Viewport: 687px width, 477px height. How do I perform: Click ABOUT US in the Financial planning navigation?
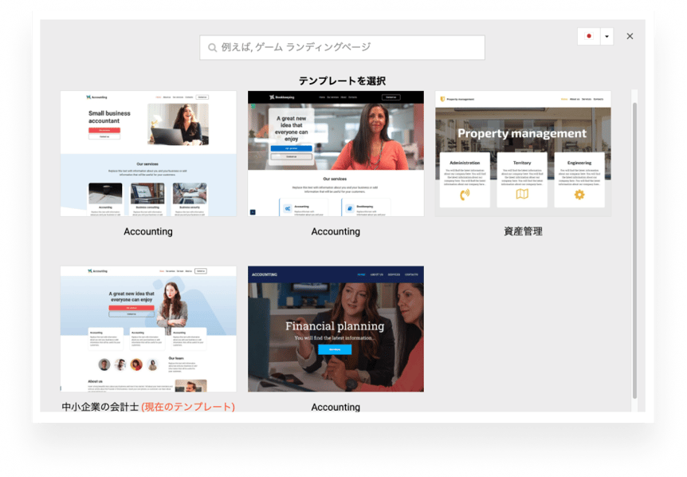click(376, 274)
